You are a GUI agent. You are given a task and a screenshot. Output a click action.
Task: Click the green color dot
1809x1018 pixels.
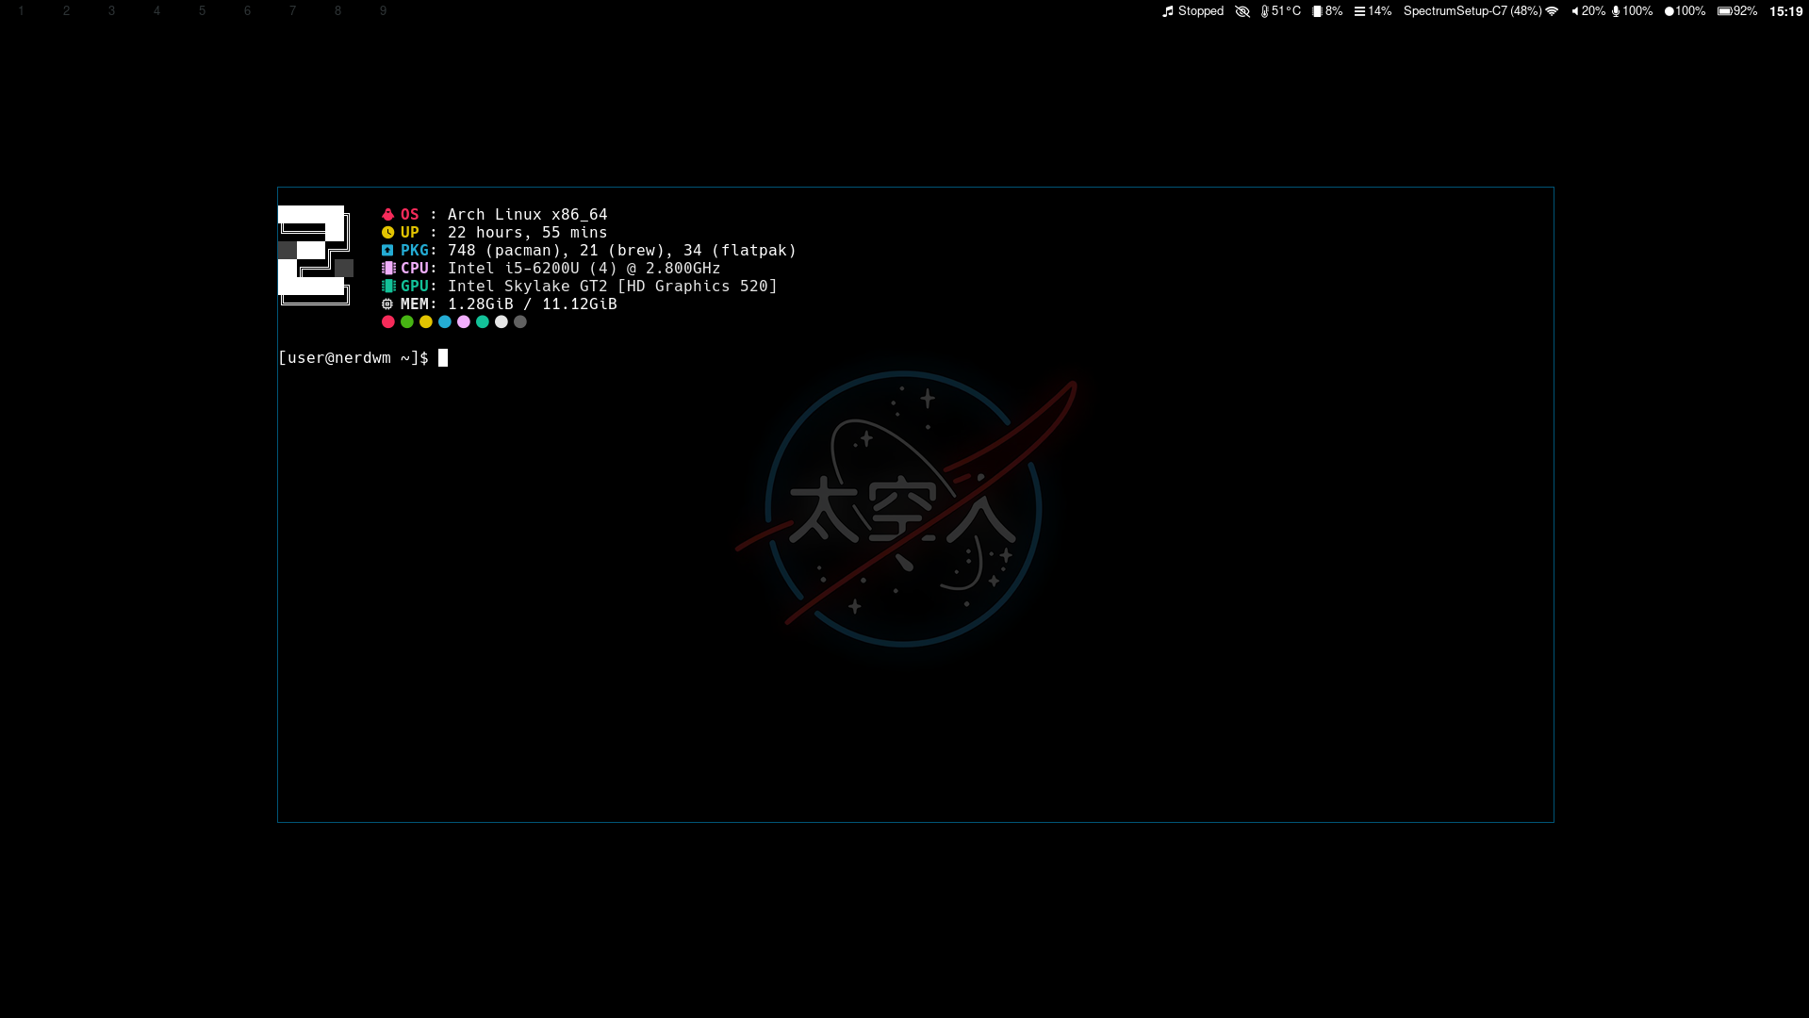[407, 322]
